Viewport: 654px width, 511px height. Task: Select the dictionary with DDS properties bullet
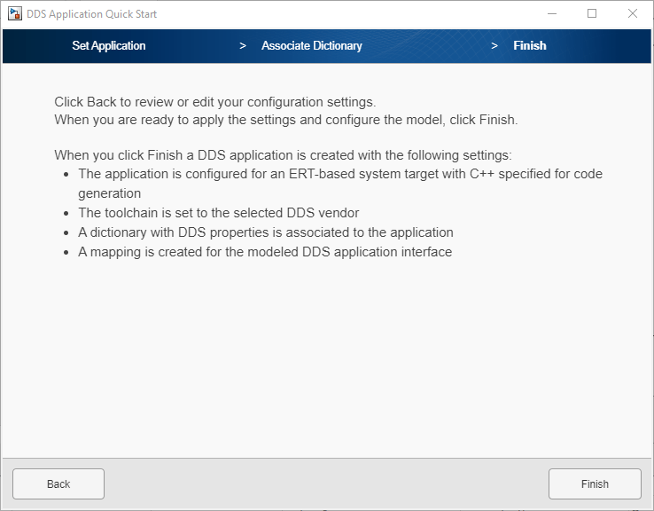point(266,232)
